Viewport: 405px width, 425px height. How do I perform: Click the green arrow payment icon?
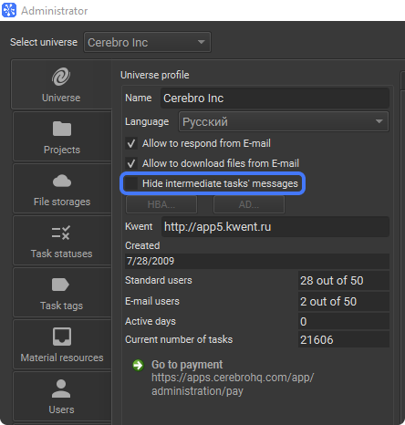(x=139, y=365)
